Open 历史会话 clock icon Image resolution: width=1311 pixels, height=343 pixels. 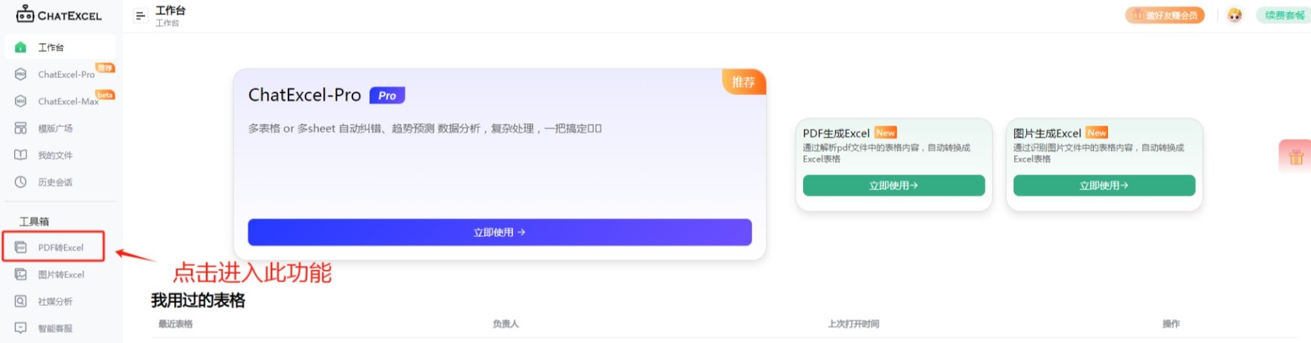click(21, 182)
